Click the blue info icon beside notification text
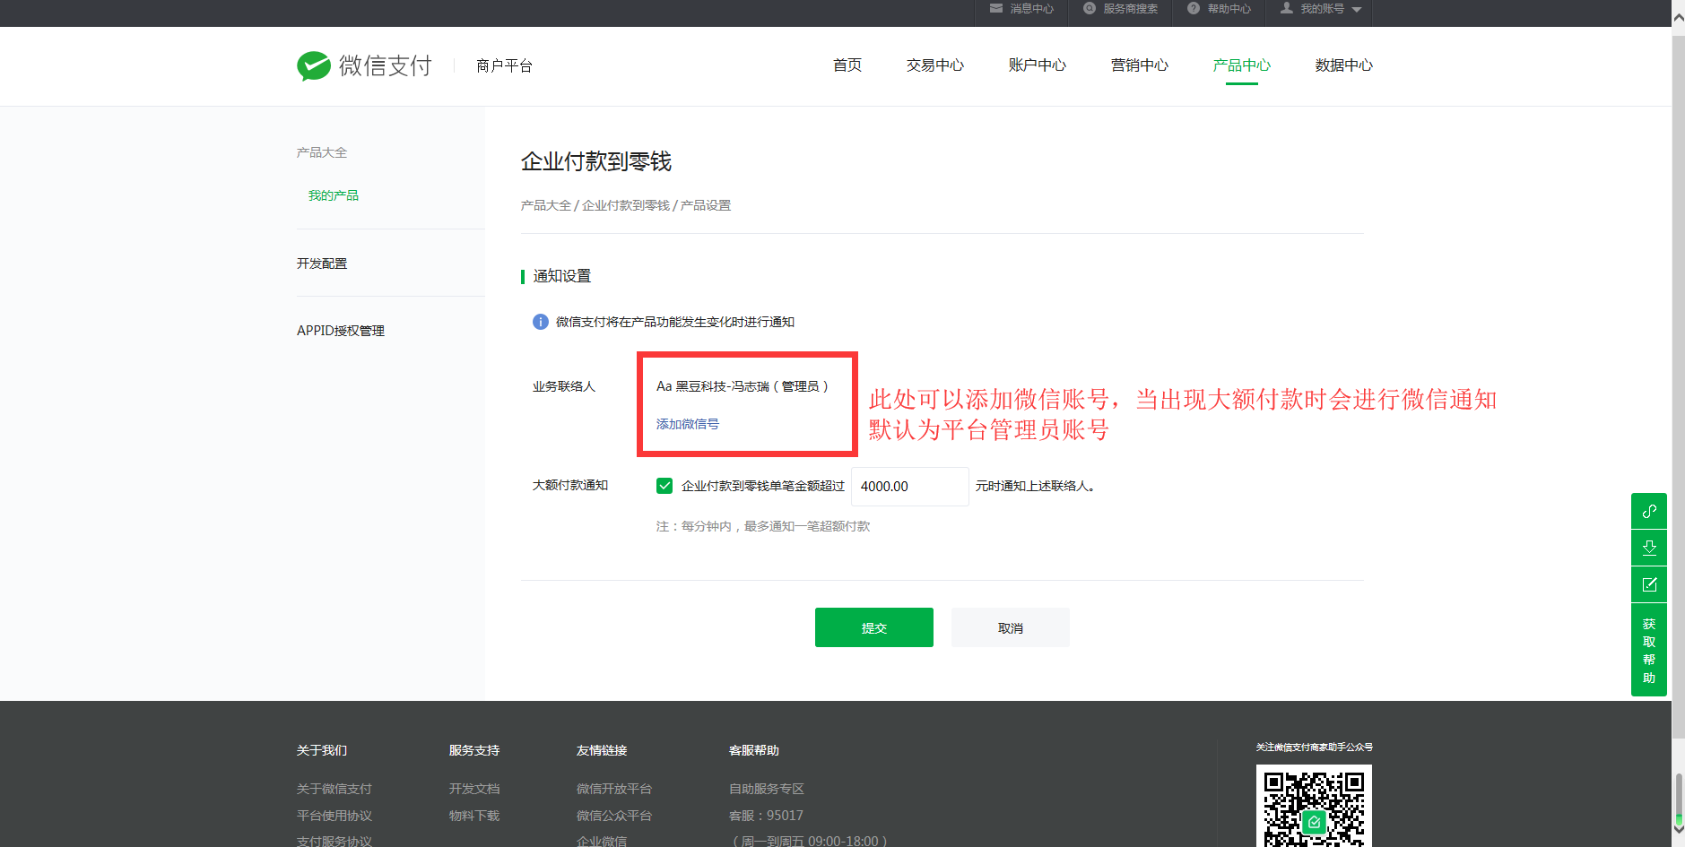Screen dimensions: 1685x847 [x=541, y=322]
